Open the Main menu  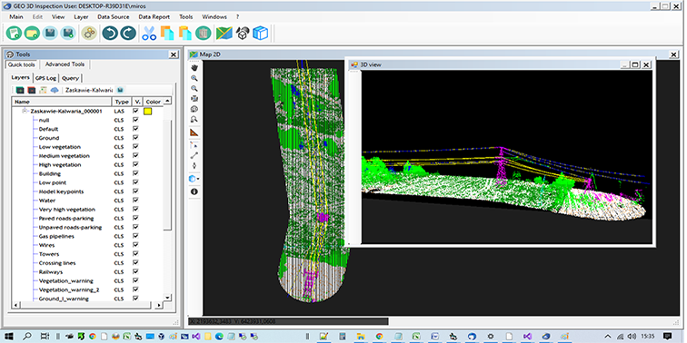point(16,16)
